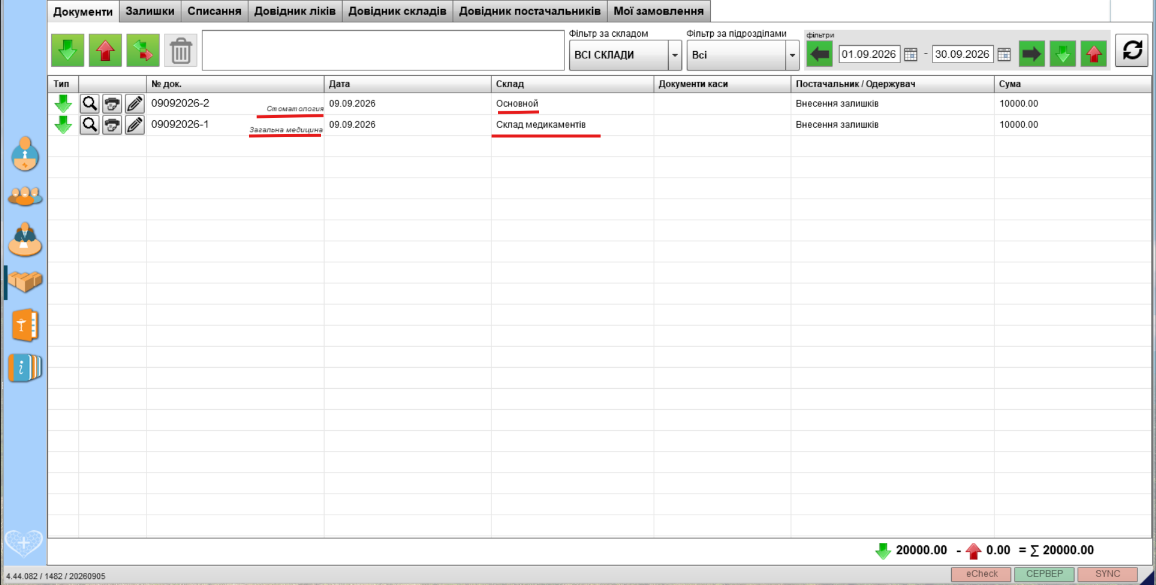The width and height of the screenshot is (1156, 585).
Task: View document 09092026-2 with magnifier icon
Action: click(90, 104)
